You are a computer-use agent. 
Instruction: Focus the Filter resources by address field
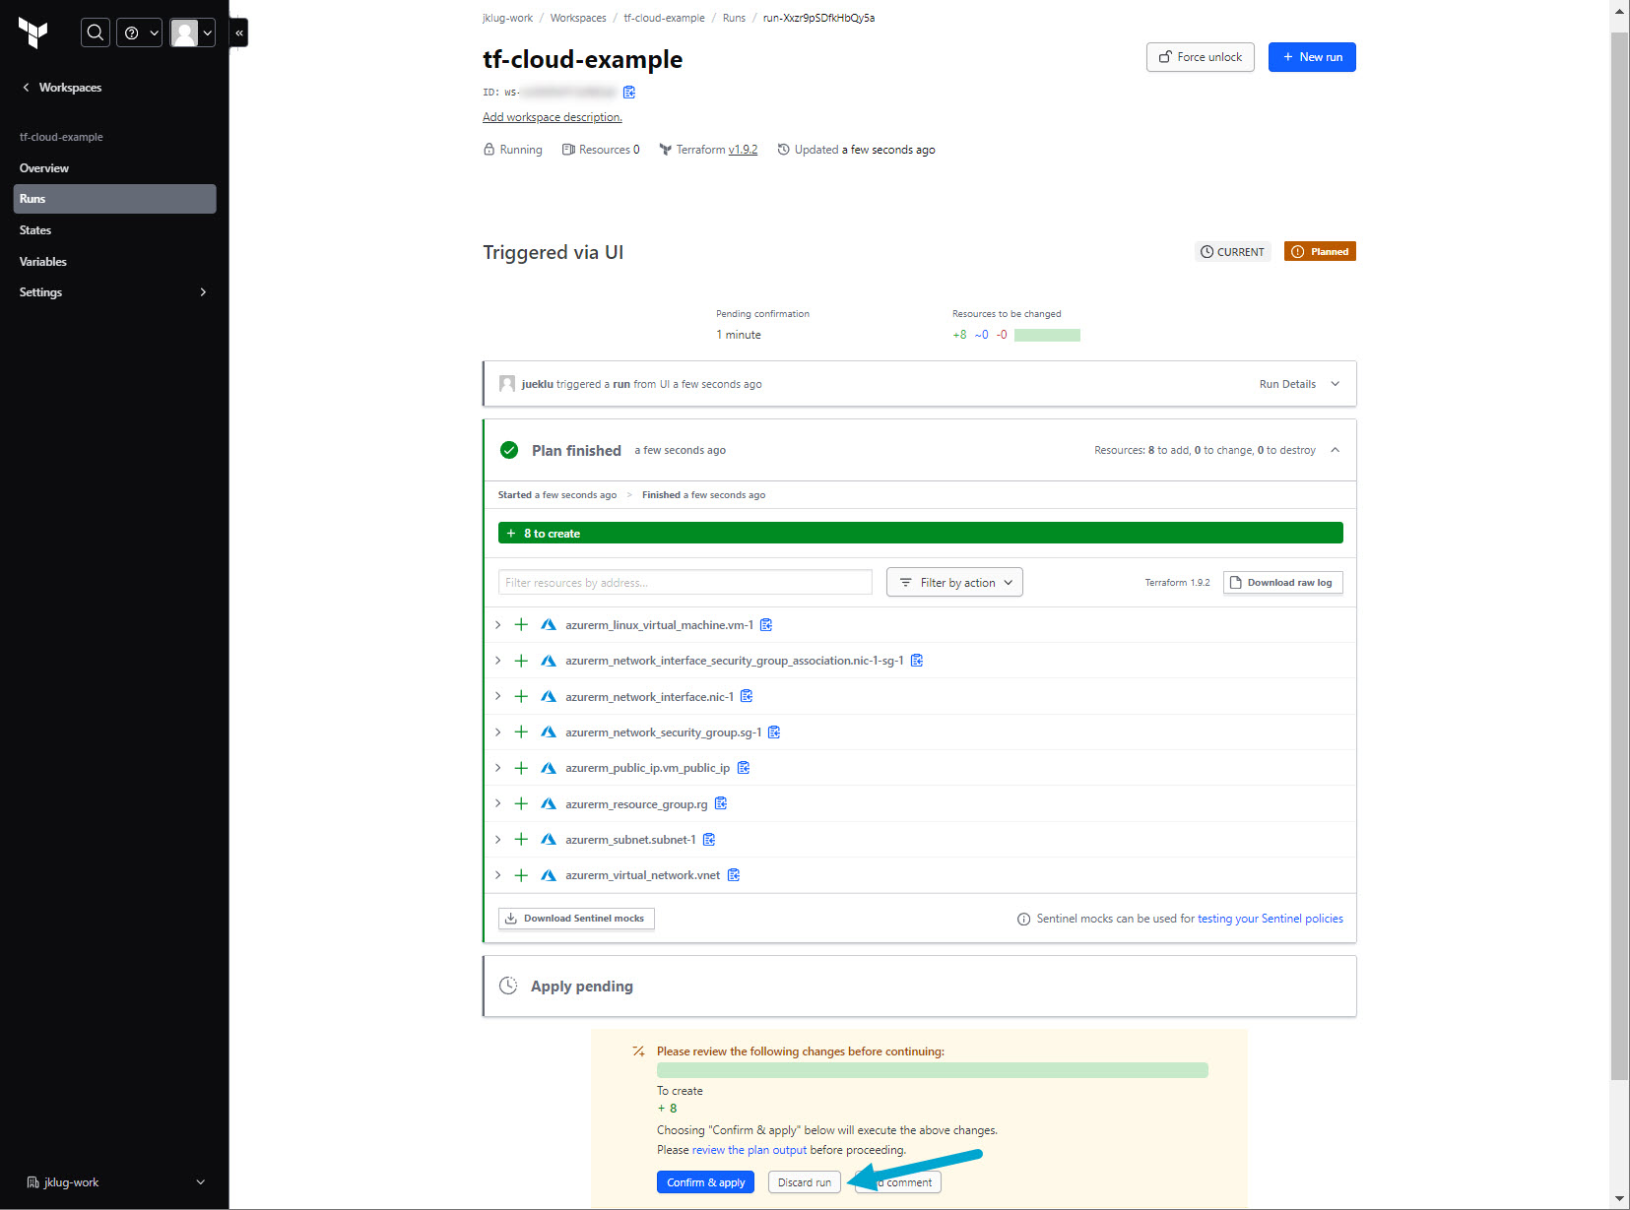click(685, 583)
